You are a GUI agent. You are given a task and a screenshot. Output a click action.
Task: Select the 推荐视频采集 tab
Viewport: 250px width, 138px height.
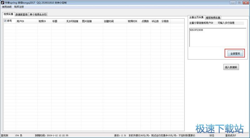pos(213,18)
